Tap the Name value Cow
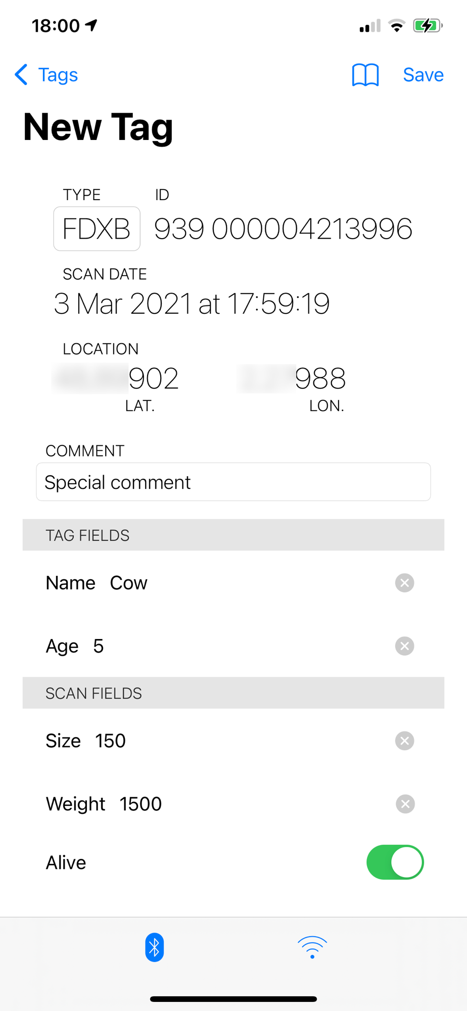Screen dimensions: 467x1011 128,583
